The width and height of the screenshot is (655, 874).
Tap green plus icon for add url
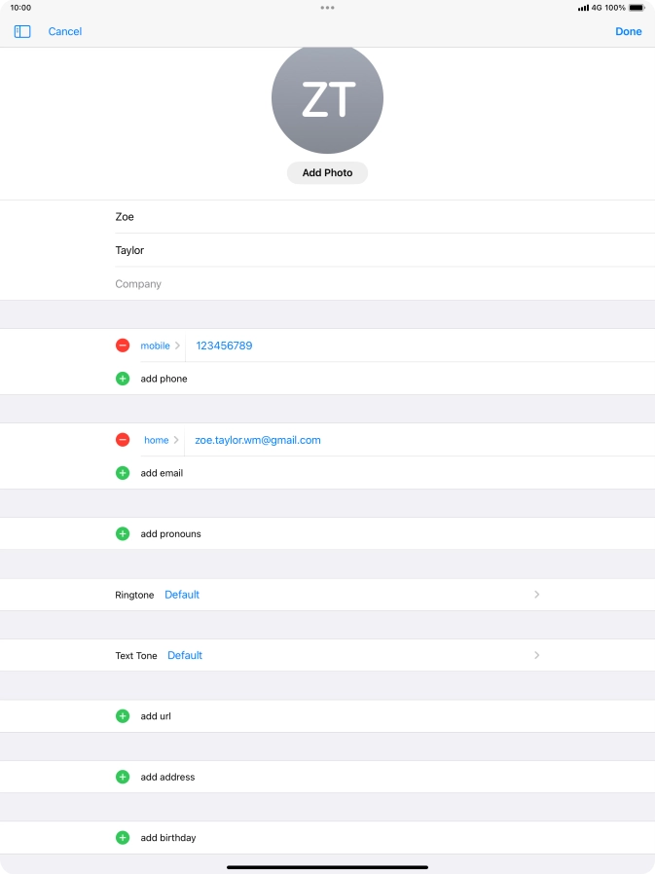pyautogui.click(x=123, y=716)
